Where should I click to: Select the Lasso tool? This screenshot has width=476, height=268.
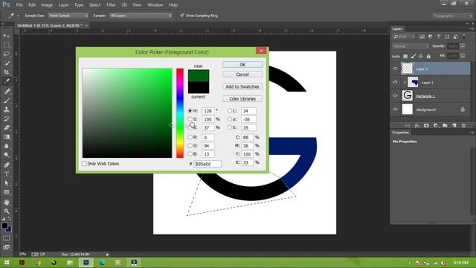(x=7, y=54)
